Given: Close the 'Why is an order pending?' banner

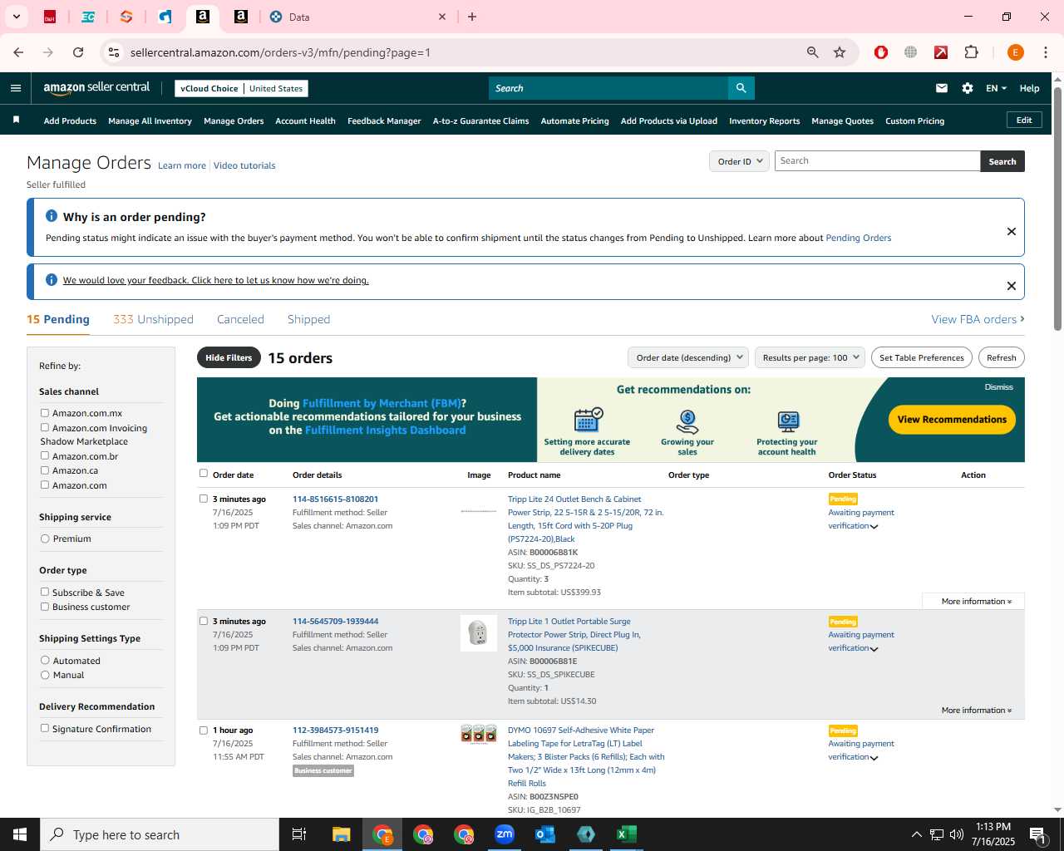Looking at the screenshot, I should [1012, 232].
